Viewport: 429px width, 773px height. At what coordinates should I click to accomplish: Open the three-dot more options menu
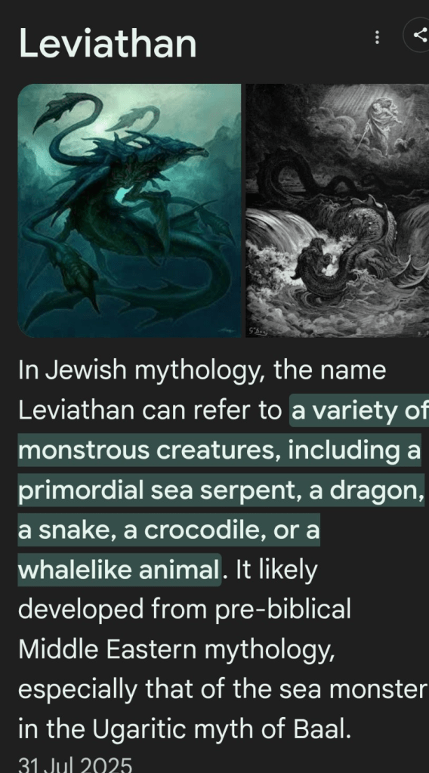tap(378, 37)
